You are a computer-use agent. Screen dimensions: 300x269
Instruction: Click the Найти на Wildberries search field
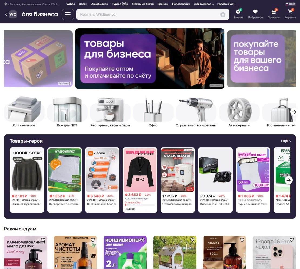point(149,14)
